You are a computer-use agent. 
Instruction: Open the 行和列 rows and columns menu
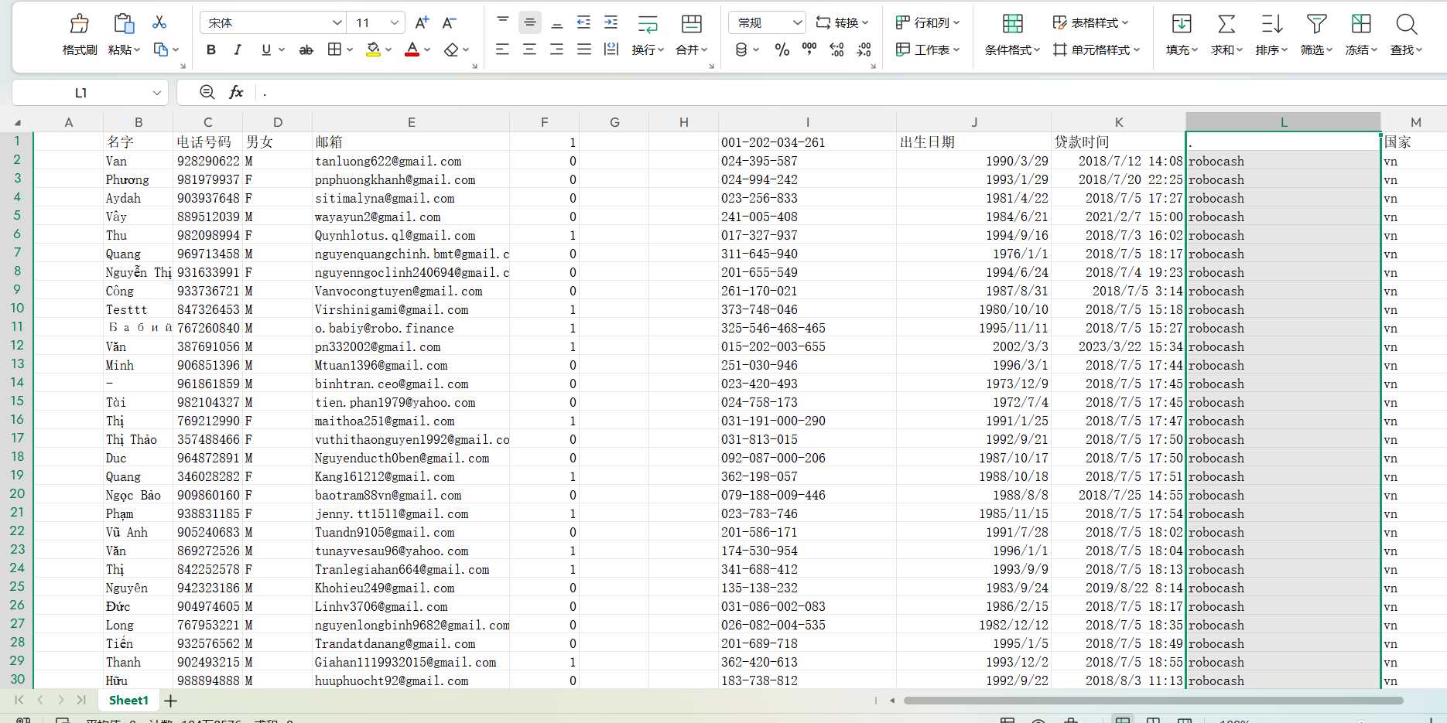(x=928, y=23)
